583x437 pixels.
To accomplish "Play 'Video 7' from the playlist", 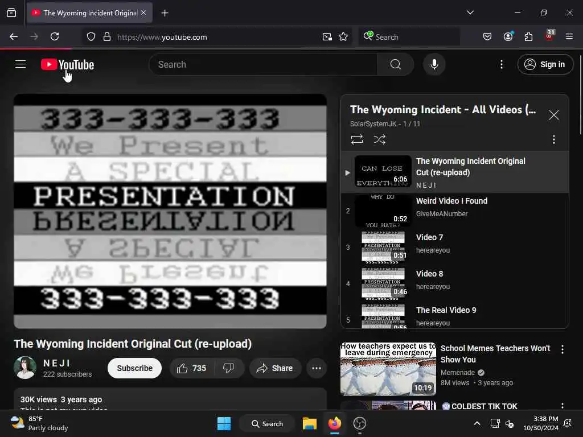I will click(x=454, y=247).
